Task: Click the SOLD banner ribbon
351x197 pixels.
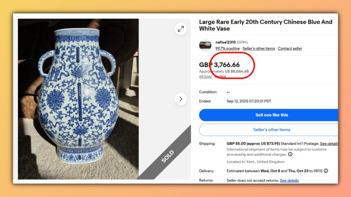Action: [168, 156]
